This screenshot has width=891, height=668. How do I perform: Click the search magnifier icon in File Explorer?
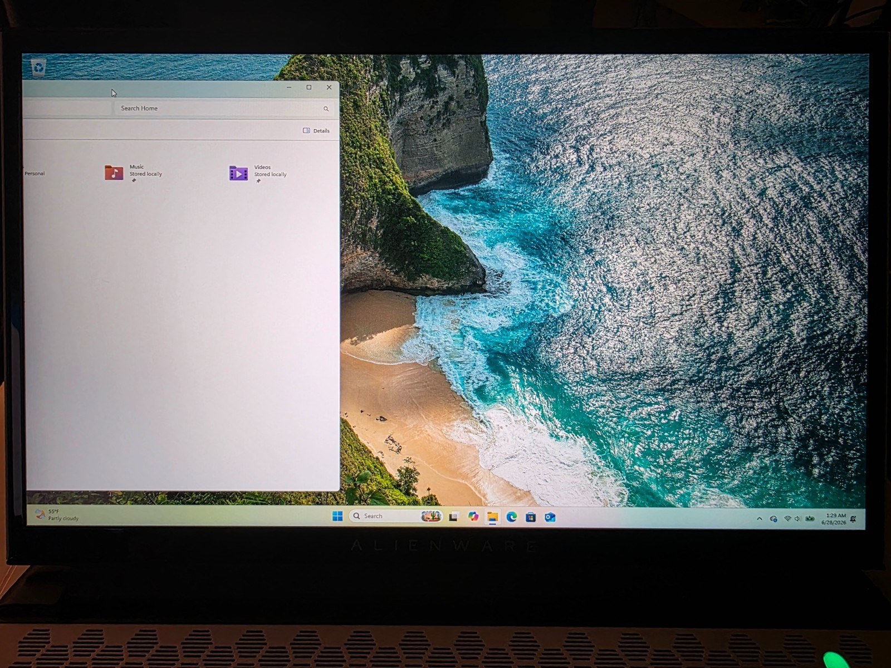[326, 109]
